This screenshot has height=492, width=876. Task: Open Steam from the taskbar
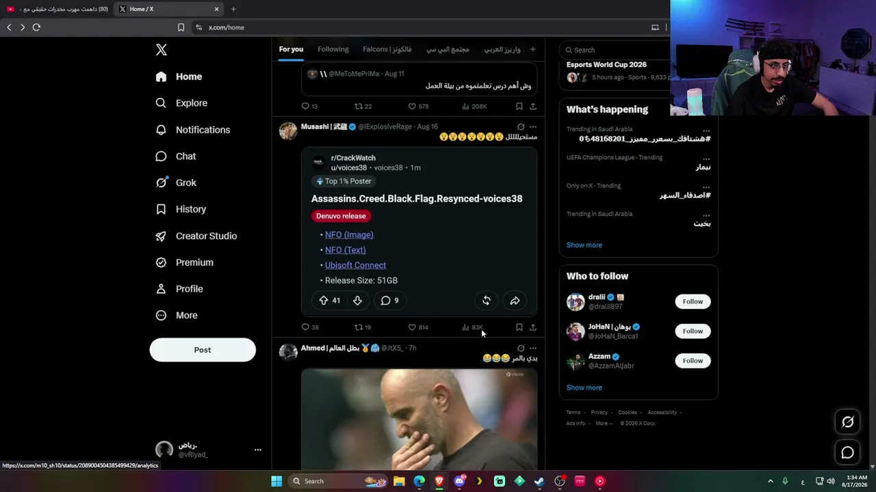coord(539,481)
